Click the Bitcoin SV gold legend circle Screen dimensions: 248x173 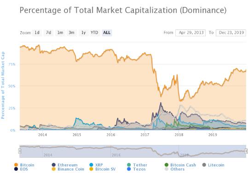point(91,169)
